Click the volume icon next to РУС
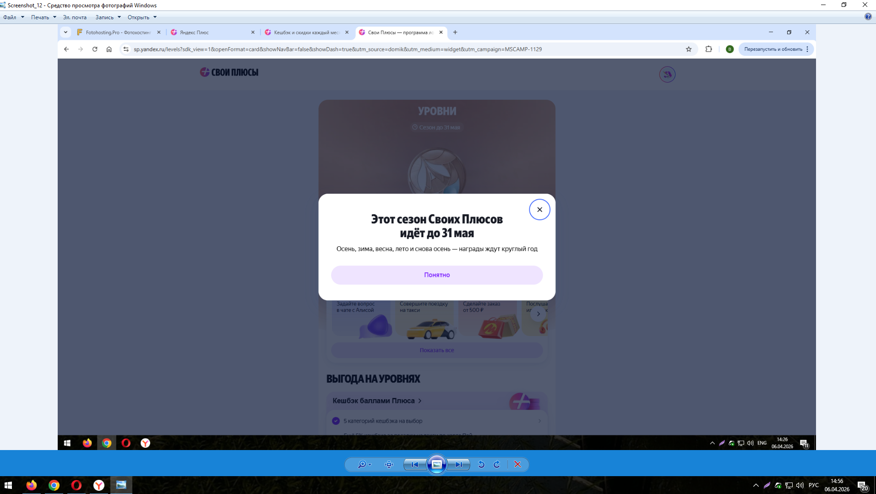This screenshot has height=494, width=876. [800, 485]
